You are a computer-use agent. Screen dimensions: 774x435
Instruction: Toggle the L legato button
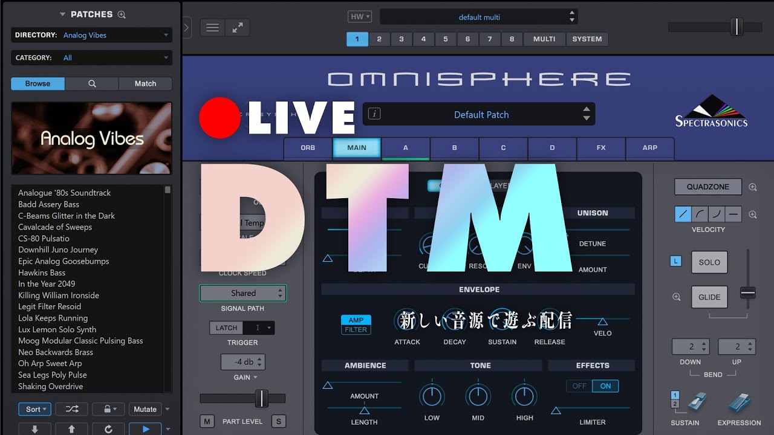click(676, 262)
